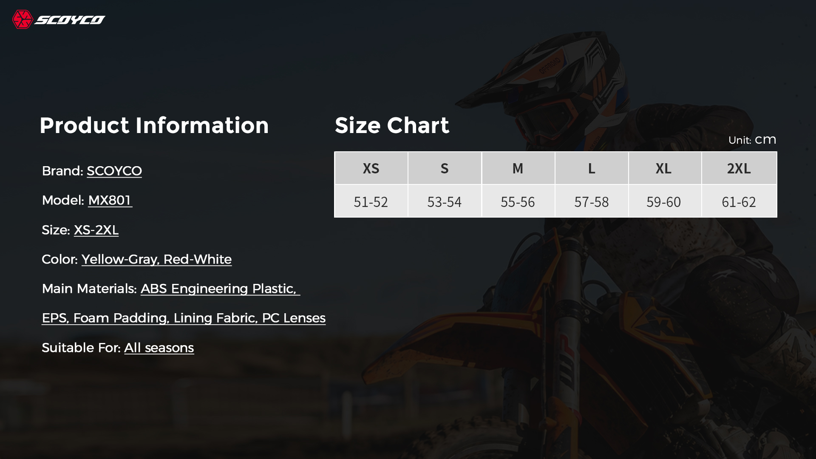The image size is (816, 459).
Task: Click the 51-52 measurement cell
Action: [371, 201]
